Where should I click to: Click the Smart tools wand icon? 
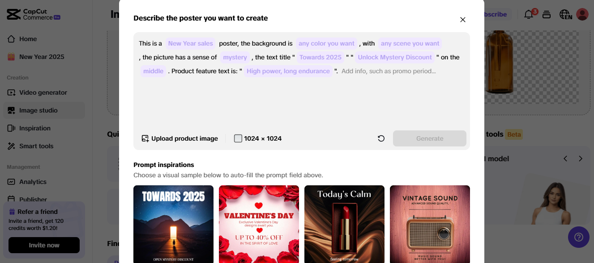[x=11, y=146]
